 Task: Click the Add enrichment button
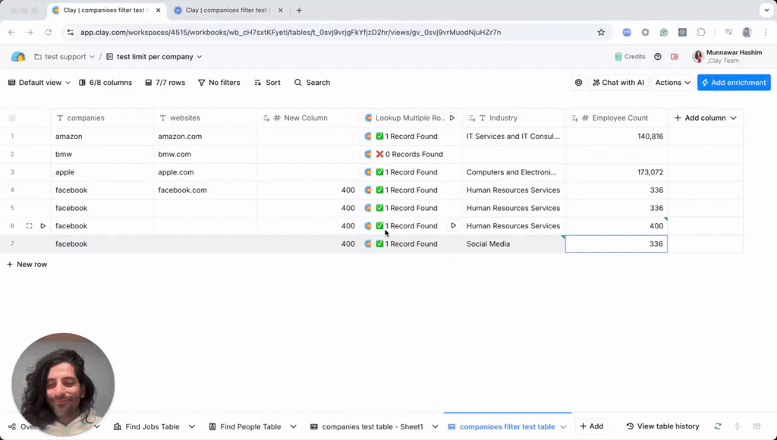click(x=734, y=83)
